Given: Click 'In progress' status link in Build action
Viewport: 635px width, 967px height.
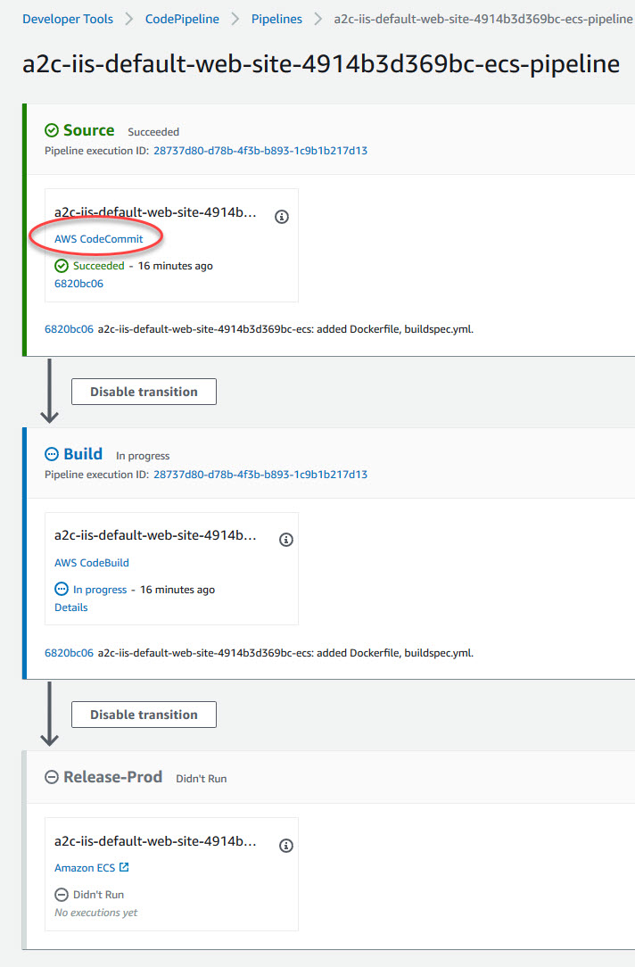Looking at the screenshot, I should coord(100,590).
